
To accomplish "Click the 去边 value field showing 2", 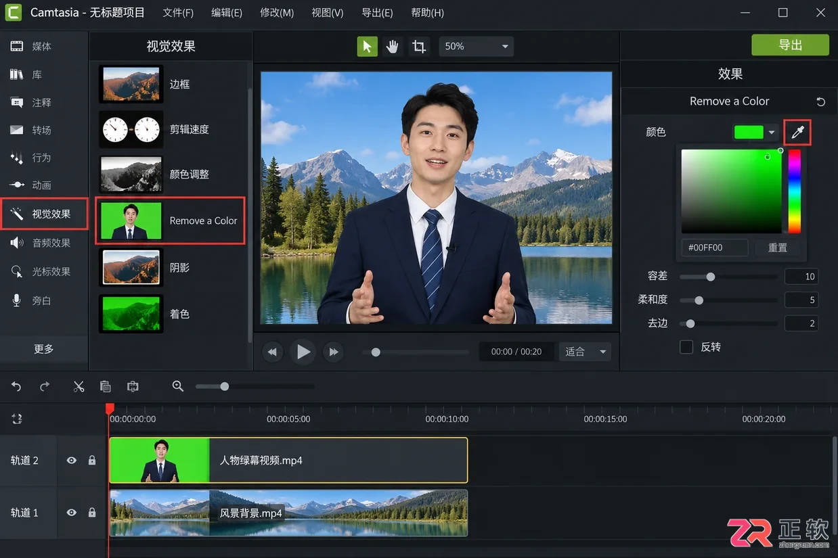I will pyautogui.click(x=801, y=323).
